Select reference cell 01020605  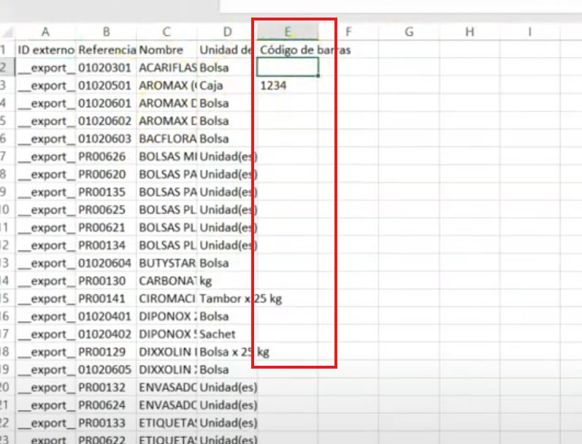106,369
